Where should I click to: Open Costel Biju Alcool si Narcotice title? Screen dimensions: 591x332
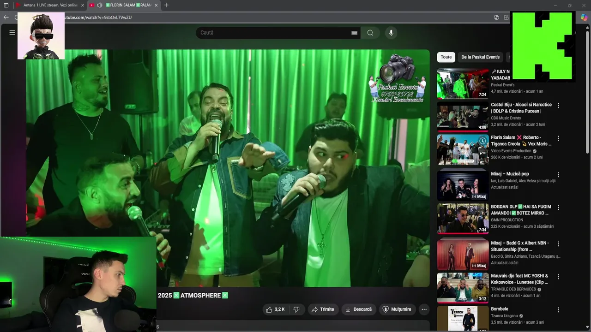click(521, 108)
